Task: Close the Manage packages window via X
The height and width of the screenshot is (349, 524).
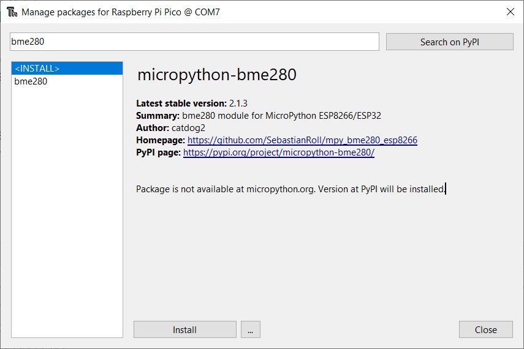Action: (x=510, y=12)
